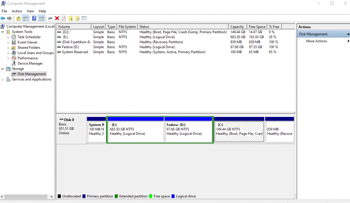This screenshot has height=203, width=350.
Task: Expand Services and Applications node
Action: point(3,80)
